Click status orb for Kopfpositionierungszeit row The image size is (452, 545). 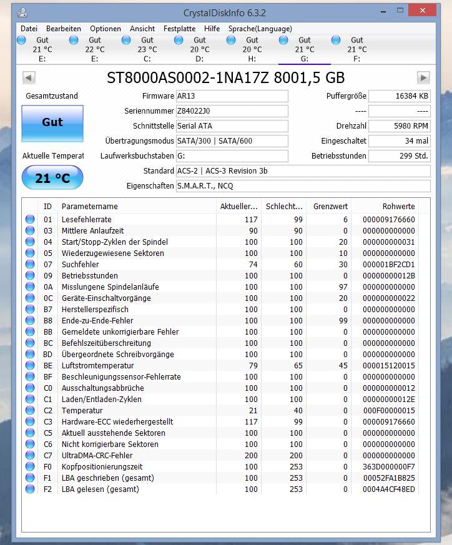(x=30, y=466)
